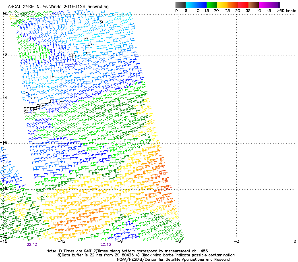Select the dark purple 45-50 knots color bar segment
Viewport: 298px width, 262px height.
275,5
